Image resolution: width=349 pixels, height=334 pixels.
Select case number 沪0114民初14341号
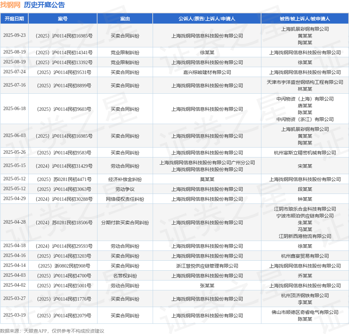(x=64, y=52)
